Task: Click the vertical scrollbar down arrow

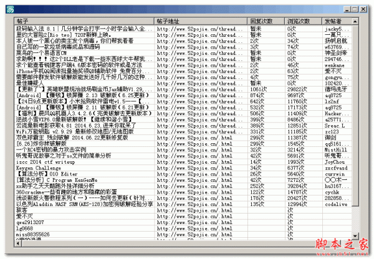Action: tap(355, 236)
